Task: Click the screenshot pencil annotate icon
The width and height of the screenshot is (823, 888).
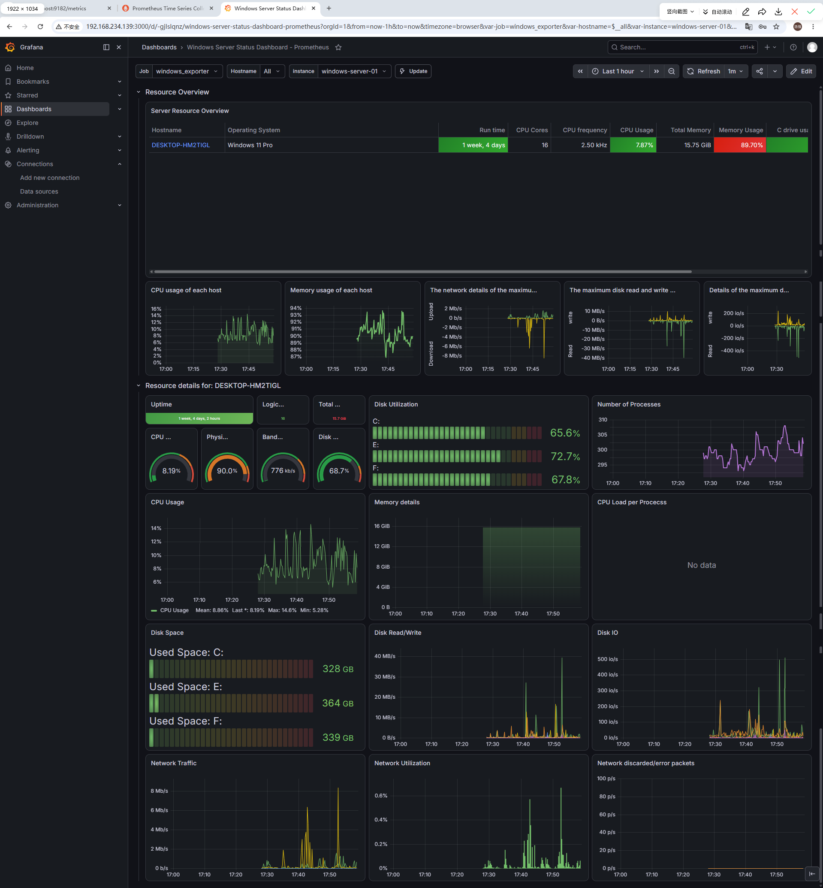Action: coord(745,12)
